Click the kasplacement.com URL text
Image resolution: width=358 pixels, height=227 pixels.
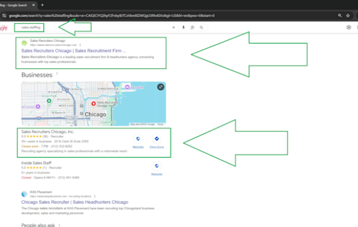(60, 197)
